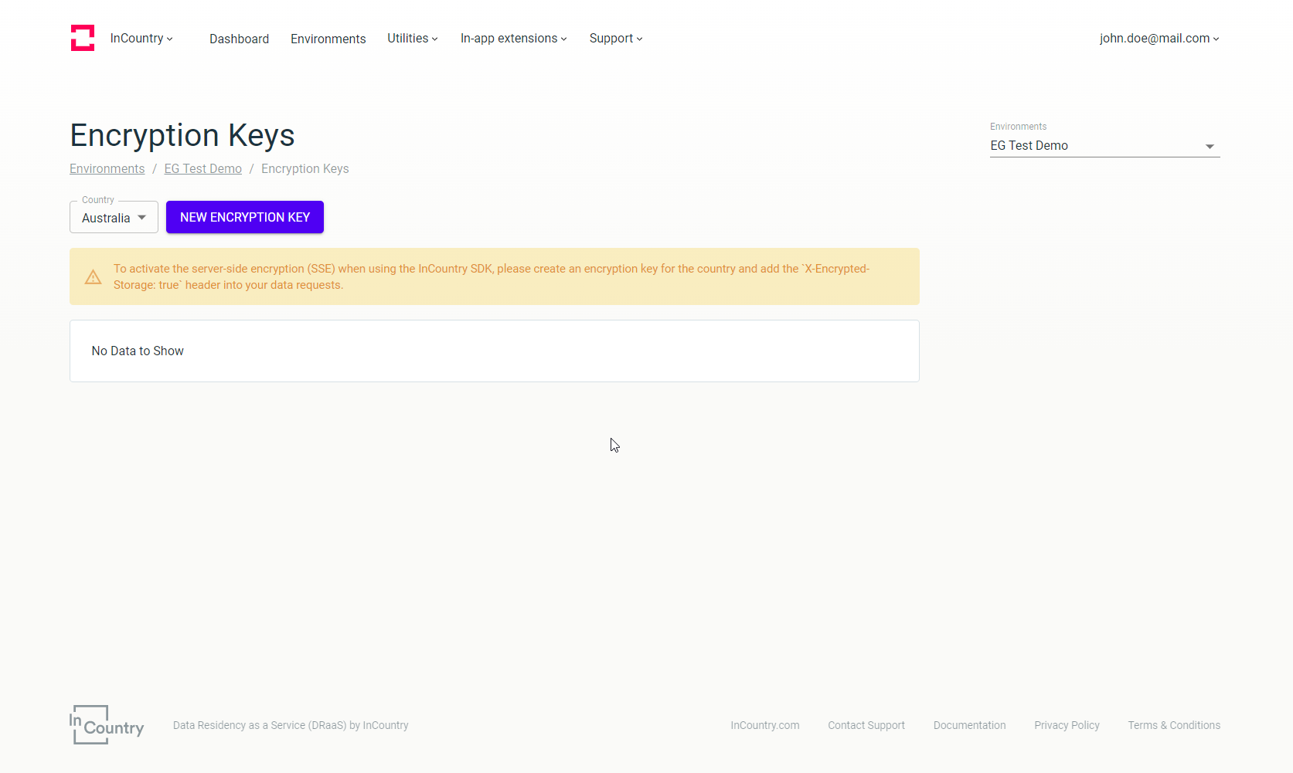Select Environments from the top navigation
This screenshot has width=1293, height=773.
[x=328, y=39]
